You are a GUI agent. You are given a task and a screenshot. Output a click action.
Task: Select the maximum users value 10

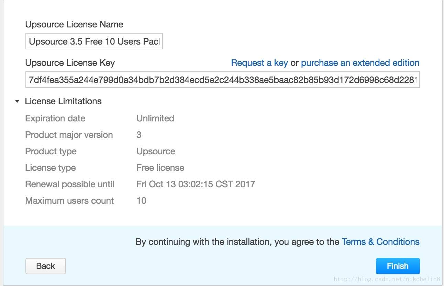141,201
